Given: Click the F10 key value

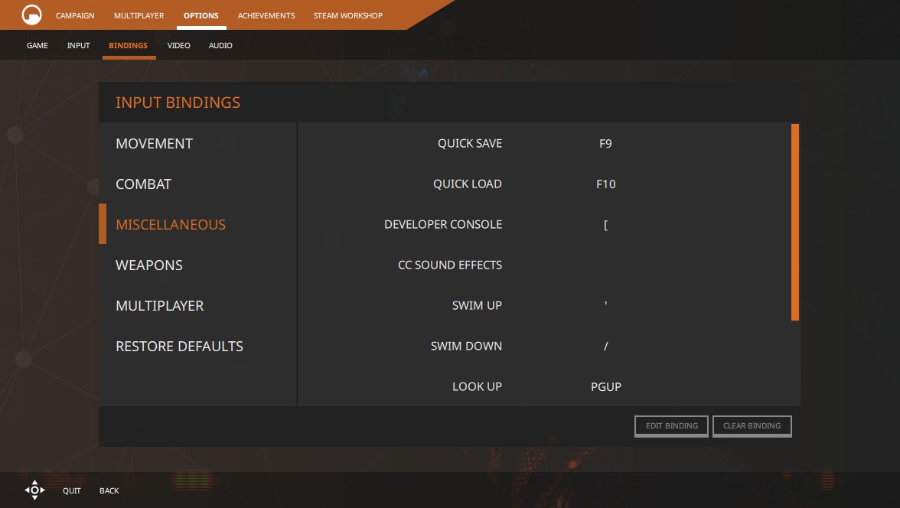Looking at the screenshot, I should click(605, 184).
